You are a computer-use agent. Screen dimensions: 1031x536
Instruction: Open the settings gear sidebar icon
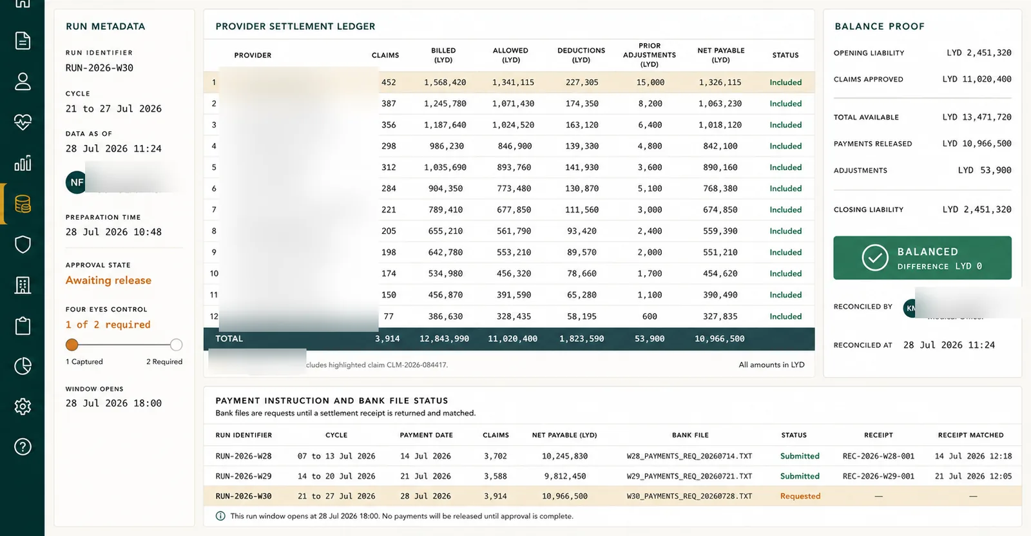pyautogui.click(x=23, y=407)
